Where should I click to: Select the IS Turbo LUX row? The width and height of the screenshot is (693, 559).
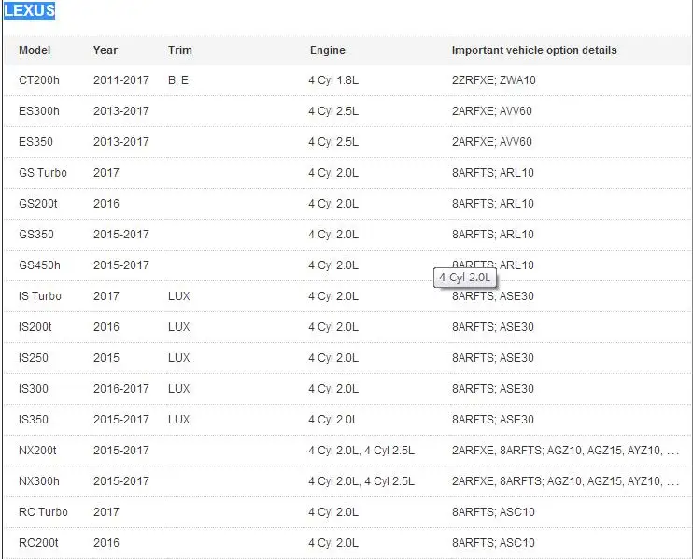(x=346, y=296)
